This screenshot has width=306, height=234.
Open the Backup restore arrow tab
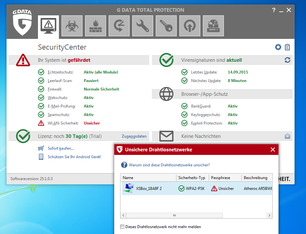point(119,26)
